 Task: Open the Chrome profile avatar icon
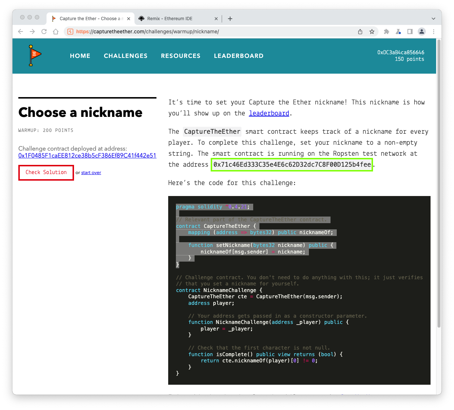422,32
